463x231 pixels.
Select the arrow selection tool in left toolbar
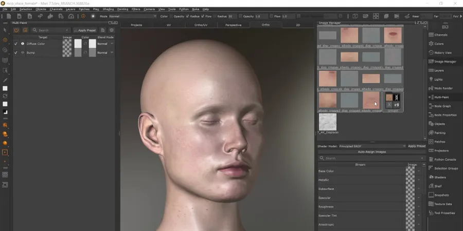(x=5, y=30)
